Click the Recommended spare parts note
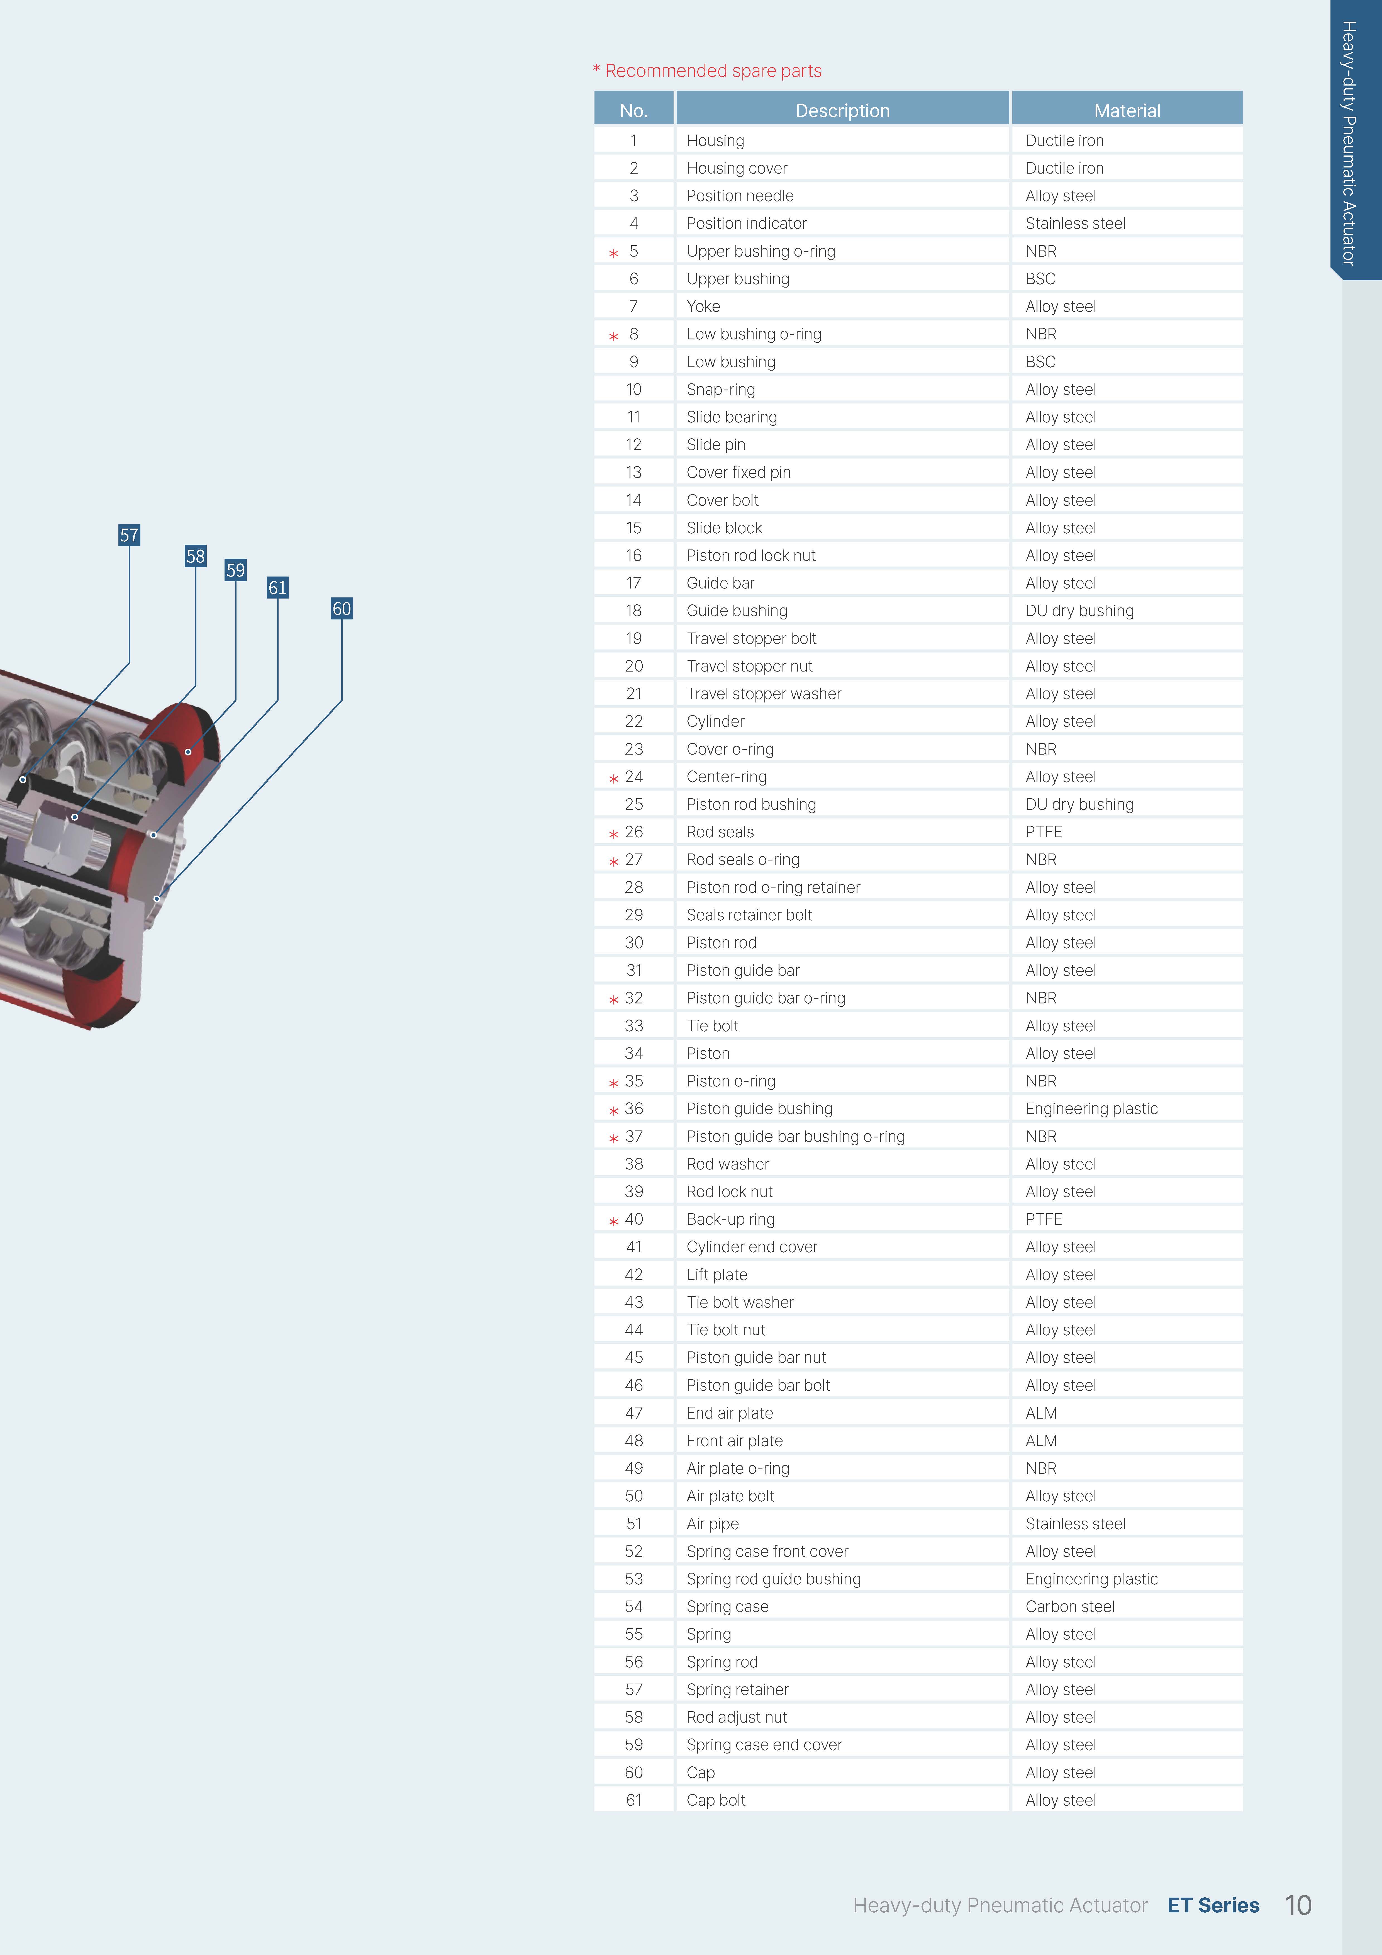Image resolution: width=1382 pixels, height=1955 pixels. click(708, 71)
